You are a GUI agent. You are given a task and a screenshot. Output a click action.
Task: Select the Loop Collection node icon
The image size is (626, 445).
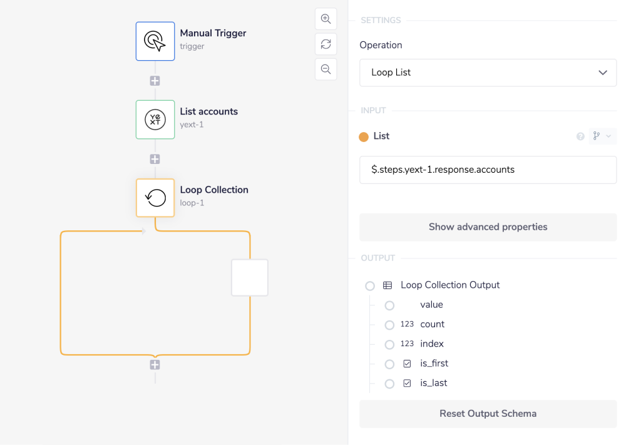pos(155,198)
